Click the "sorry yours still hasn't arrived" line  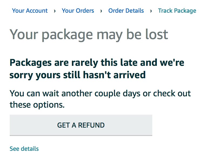coord(77,74)
